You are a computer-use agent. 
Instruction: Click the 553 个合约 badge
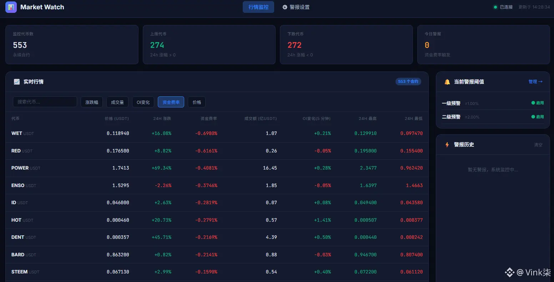(408, 82)
